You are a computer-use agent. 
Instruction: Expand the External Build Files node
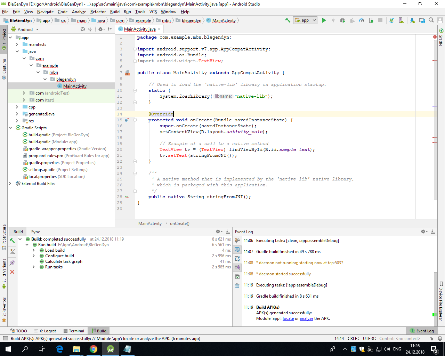pos(10,184)
